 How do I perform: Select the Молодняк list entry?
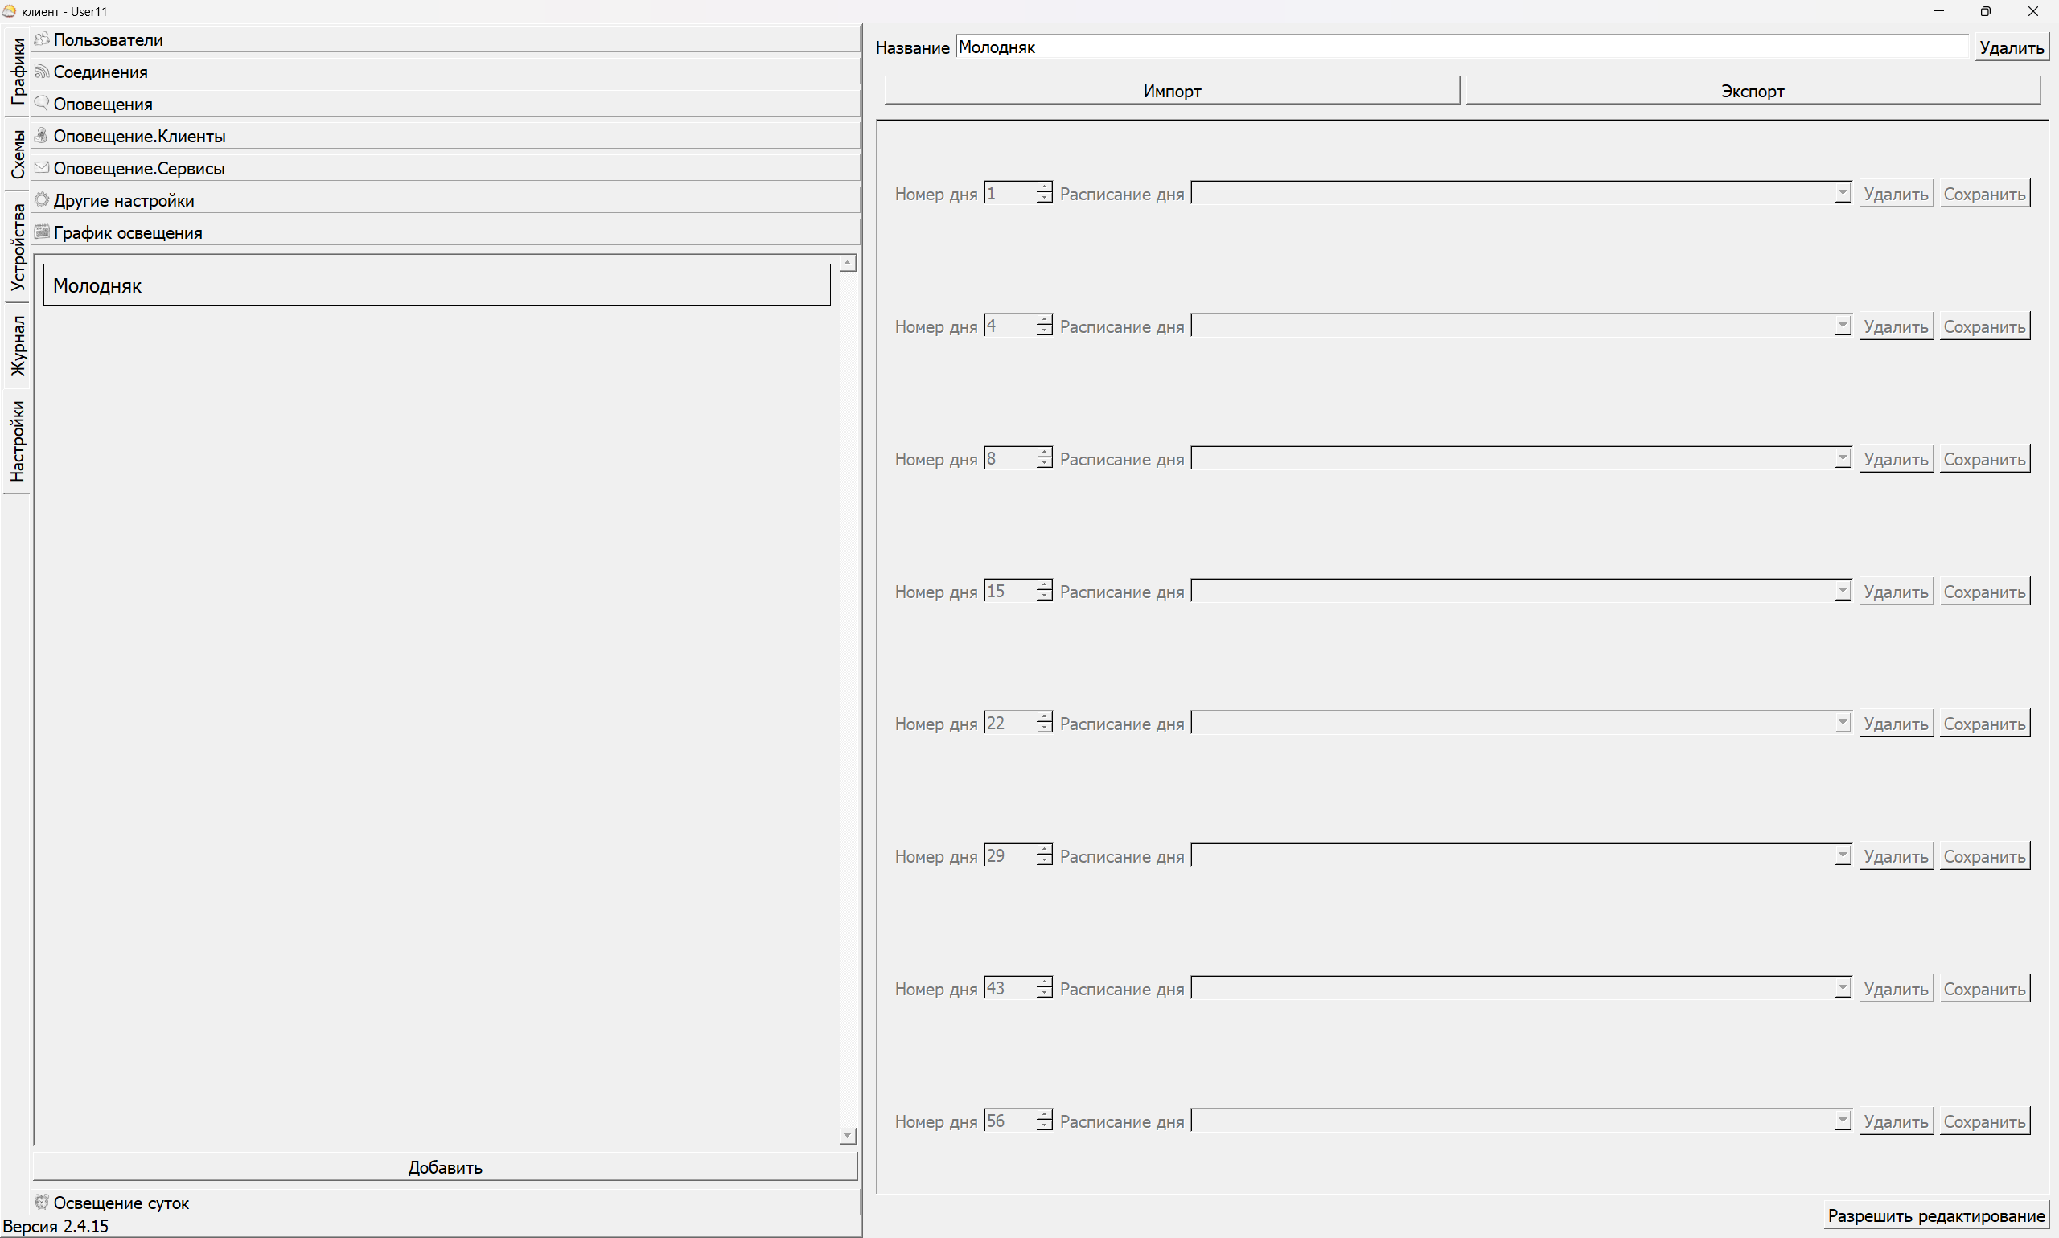(x=437, y=285)
